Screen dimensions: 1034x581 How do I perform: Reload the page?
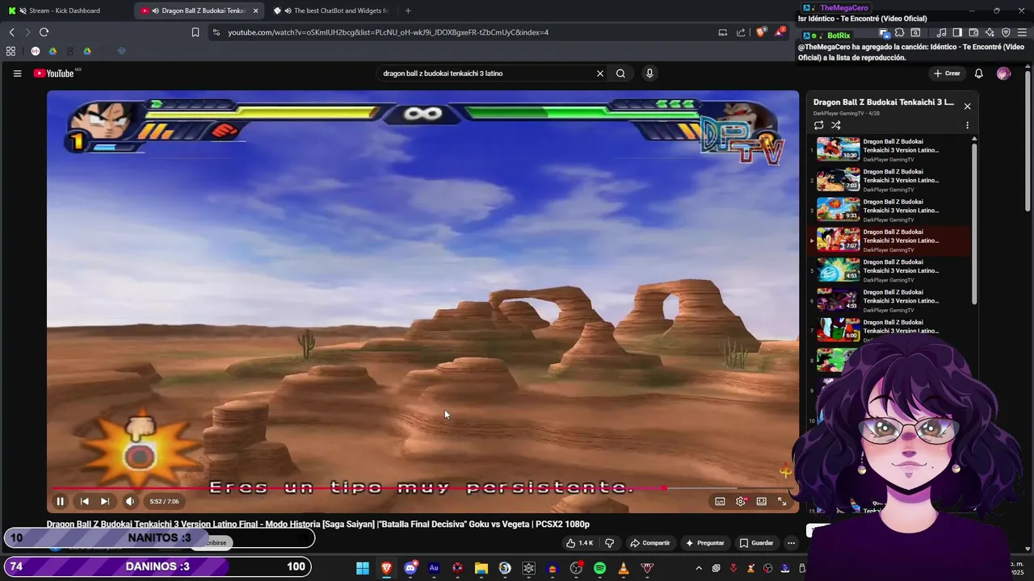click(44, 32)
